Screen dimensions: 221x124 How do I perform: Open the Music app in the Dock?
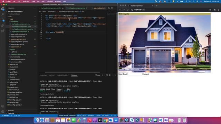point(89,120)
